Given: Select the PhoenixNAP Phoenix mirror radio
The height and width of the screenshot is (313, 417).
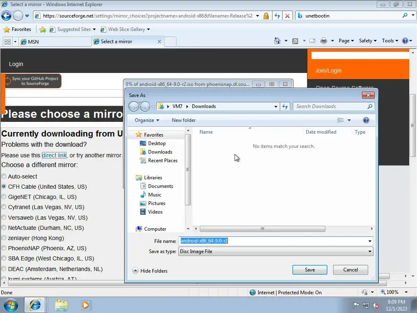Looking at the screenshot, I should pos(4,248).
